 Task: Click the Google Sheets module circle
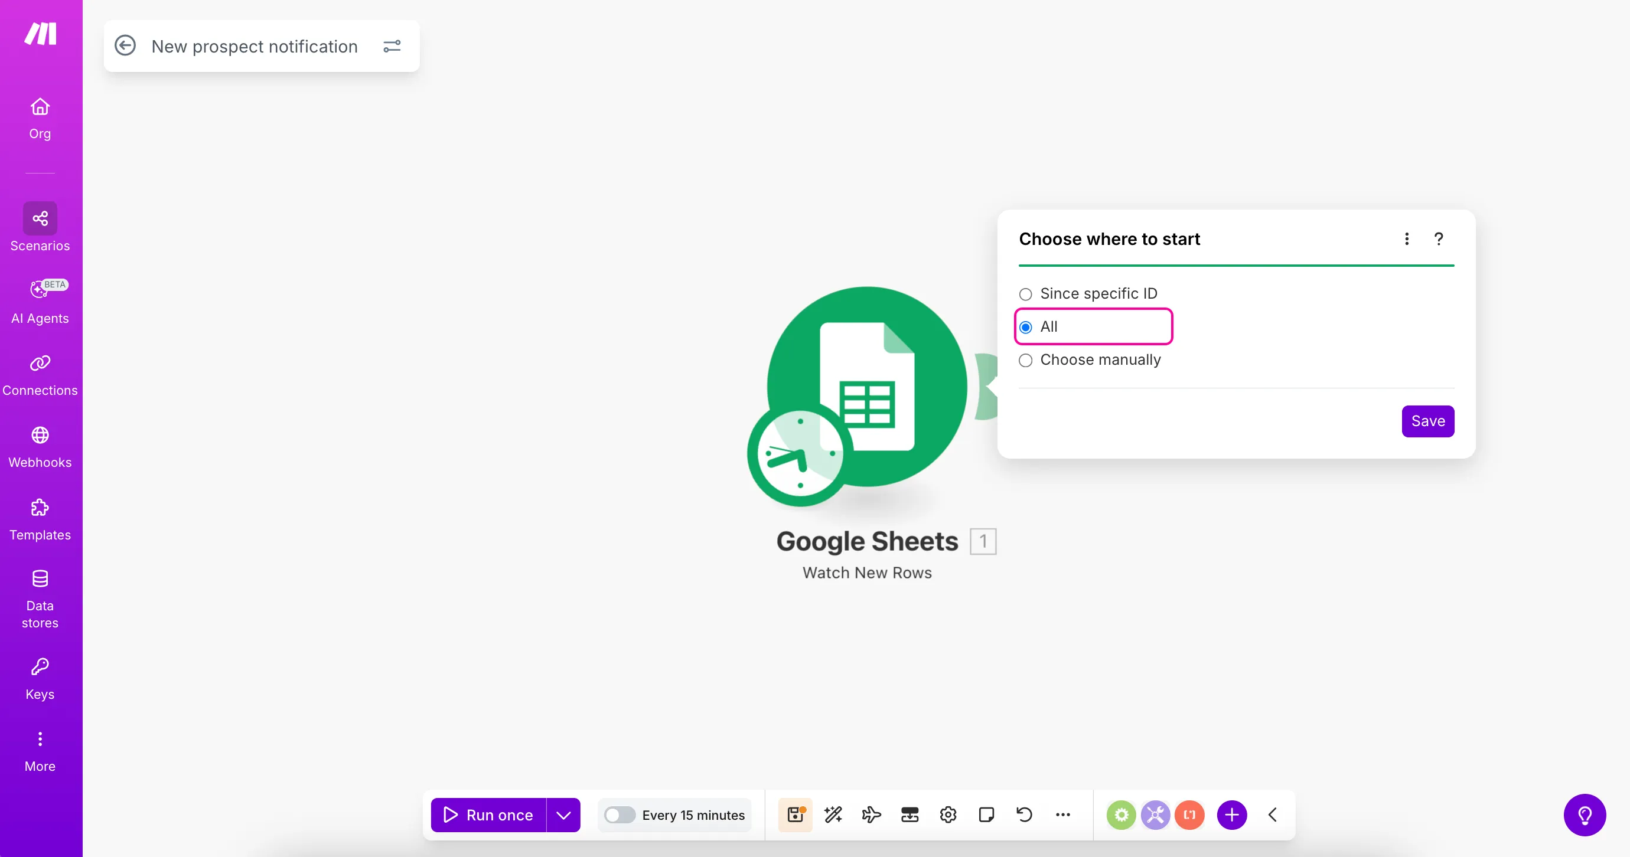tap(867, 387)
